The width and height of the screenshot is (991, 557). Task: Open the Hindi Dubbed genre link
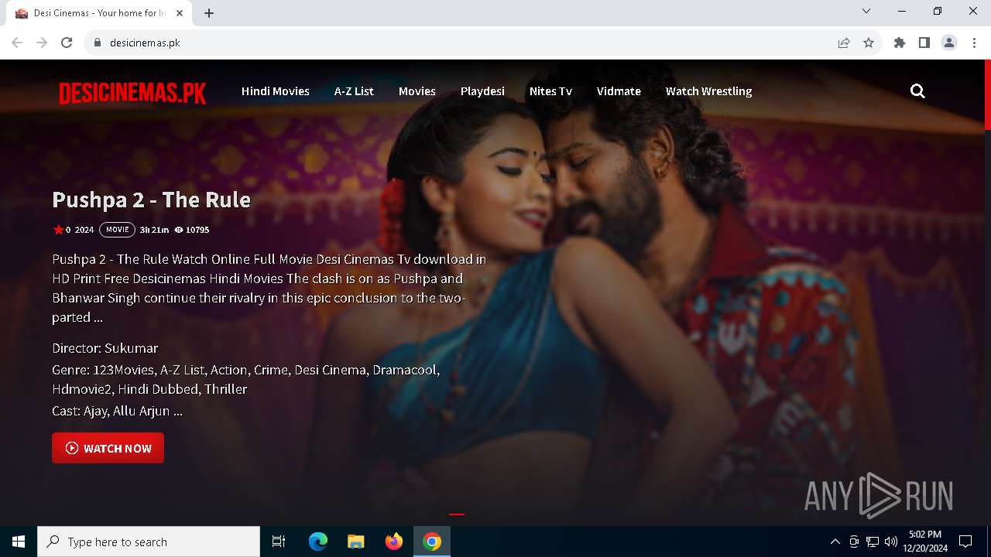158,389
